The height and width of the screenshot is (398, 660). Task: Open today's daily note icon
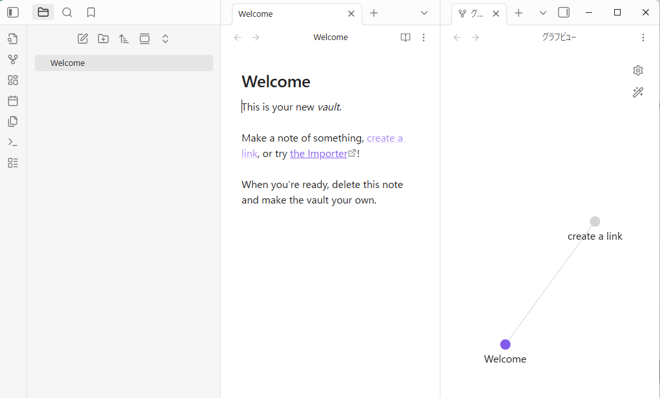(13, 101)
